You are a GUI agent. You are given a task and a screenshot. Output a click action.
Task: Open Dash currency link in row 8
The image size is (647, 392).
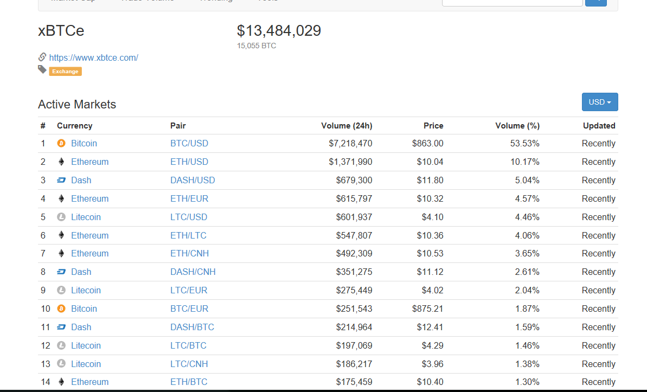tap(81, 272)
